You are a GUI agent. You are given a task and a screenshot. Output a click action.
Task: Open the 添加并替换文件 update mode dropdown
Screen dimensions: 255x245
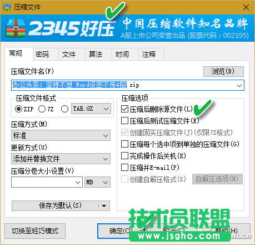(x=61, y=159)
